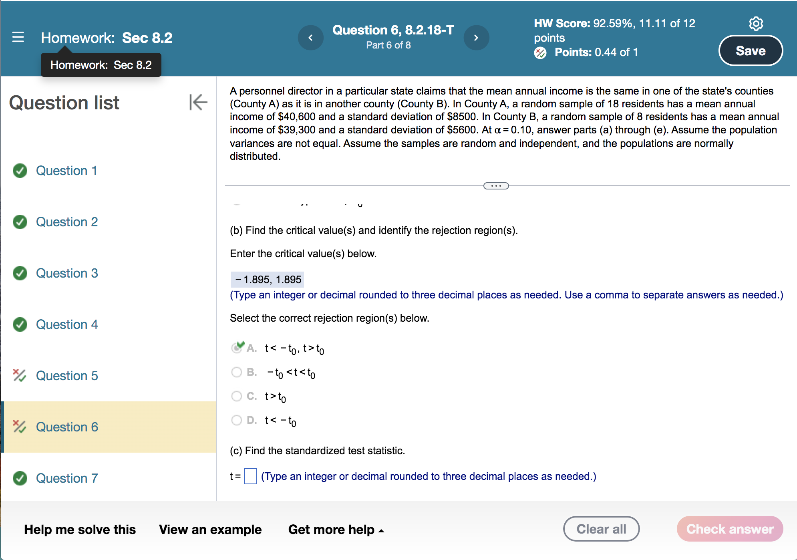Switch to Question 6 item
Viewport: 797px width, 560px height.
click(x=67, y=427)
